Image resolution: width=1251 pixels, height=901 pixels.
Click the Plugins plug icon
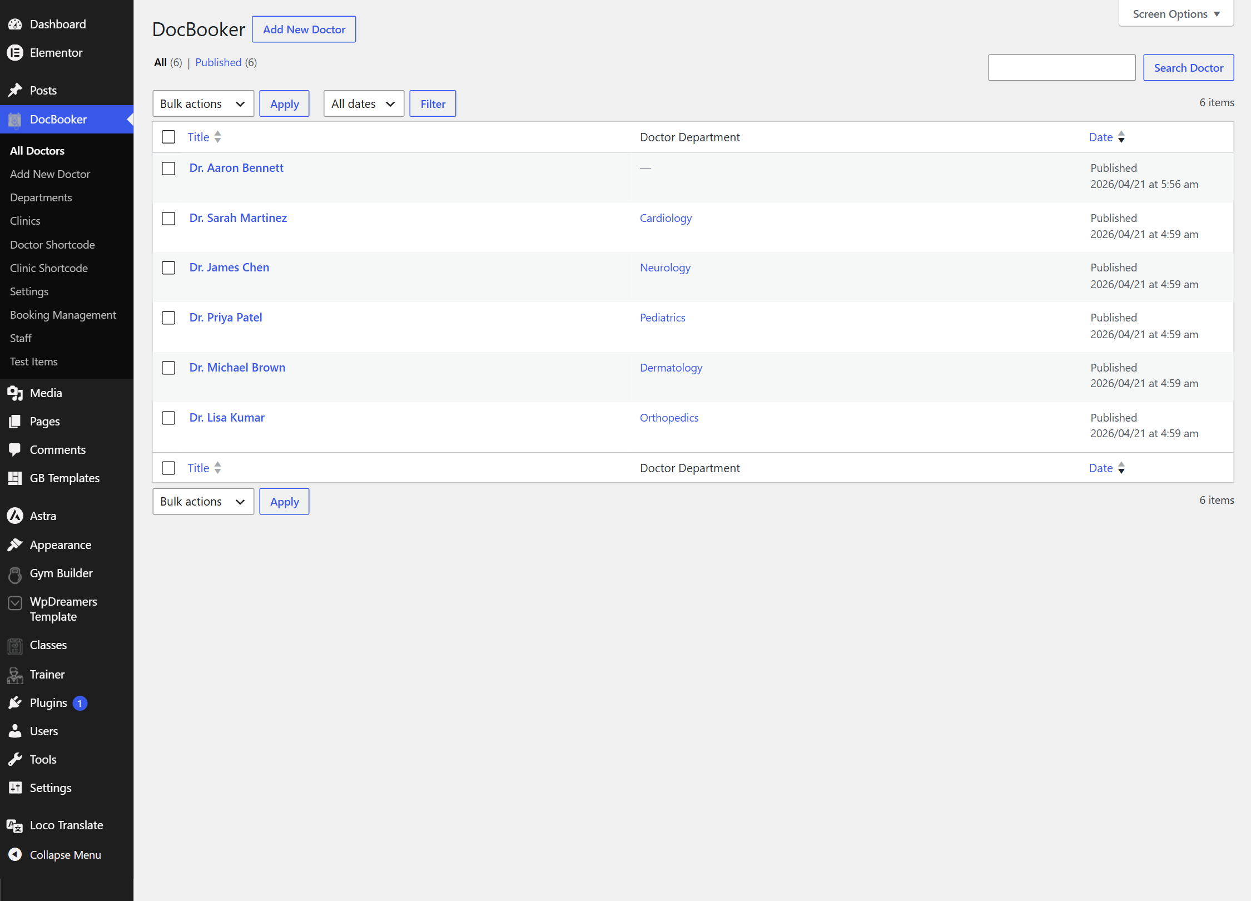[15, 703]
